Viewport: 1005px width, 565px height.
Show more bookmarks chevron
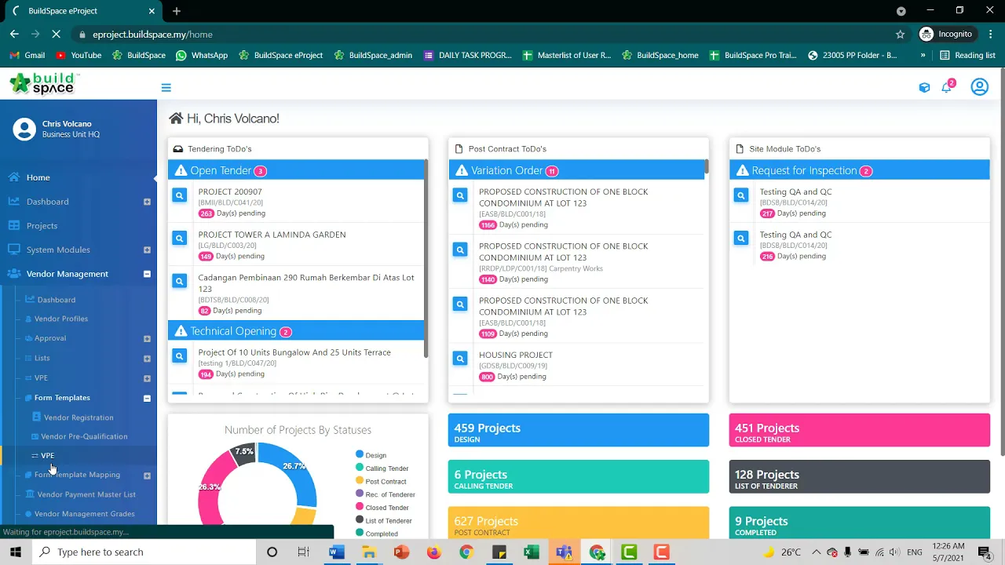coord(923,56)
